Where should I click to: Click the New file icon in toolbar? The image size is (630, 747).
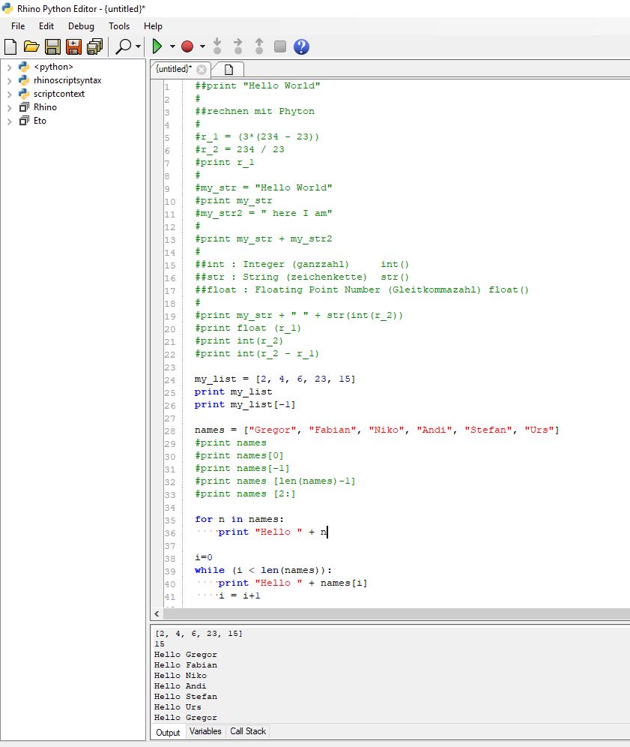(x=10, y=47)
